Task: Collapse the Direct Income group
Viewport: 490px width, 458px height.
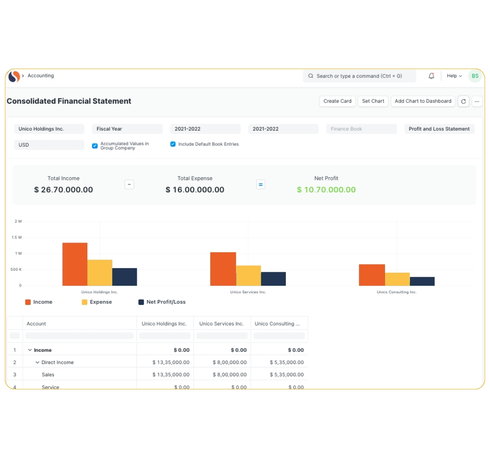Action: 38,362
